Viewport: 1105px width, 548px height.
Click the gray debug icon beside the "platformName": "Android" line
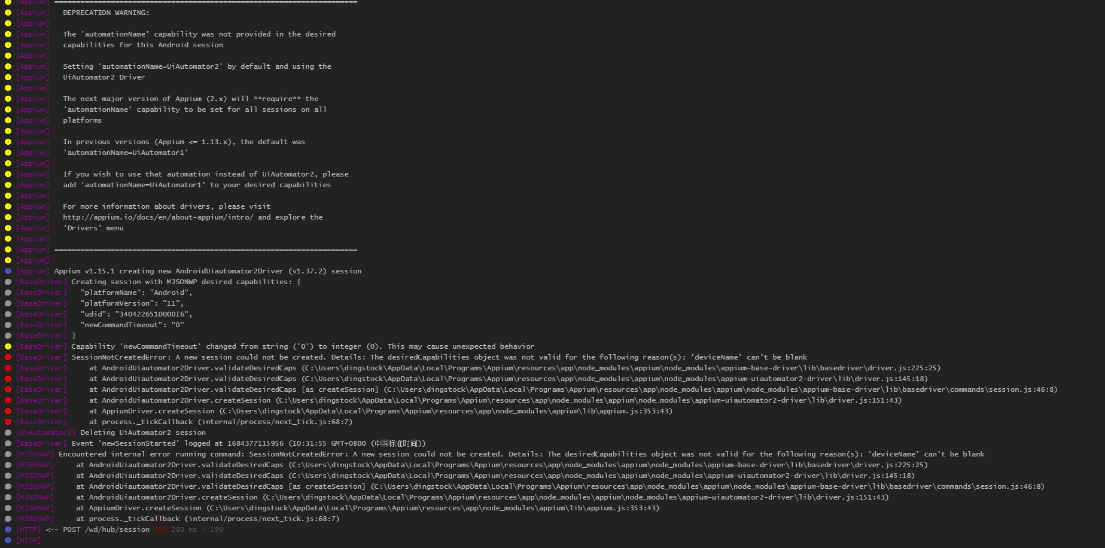8,293
